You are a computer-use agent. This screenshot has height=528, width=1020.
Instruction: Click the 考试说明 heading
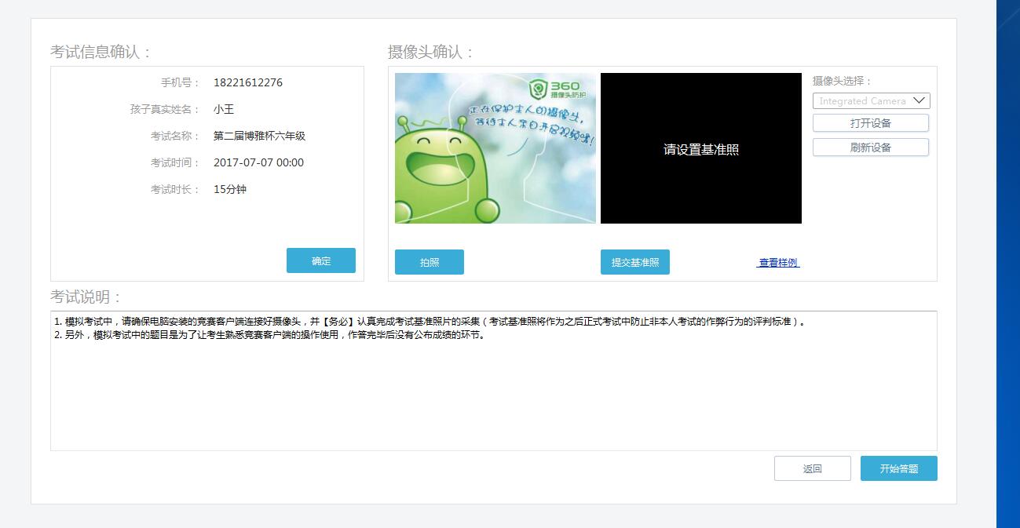(x=86, y=297)
